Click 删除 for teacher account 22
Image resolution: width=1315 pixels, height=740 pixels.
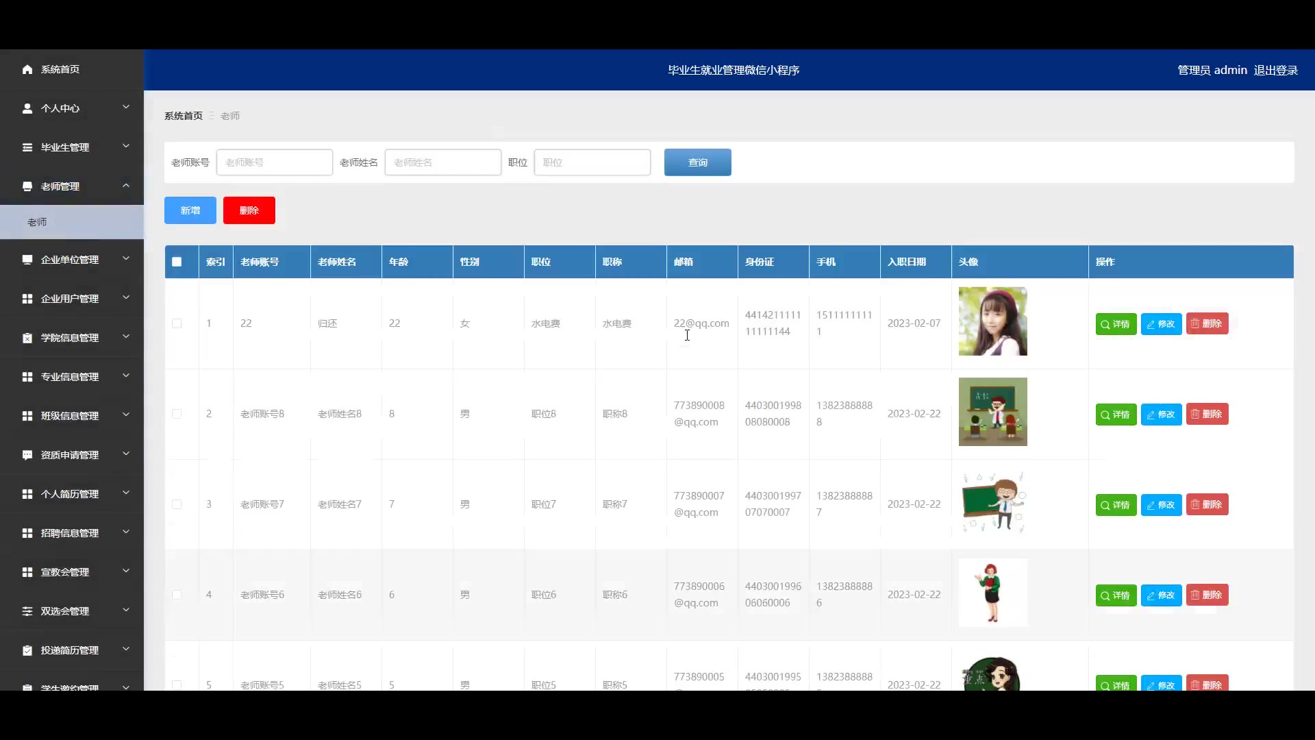1207,323
